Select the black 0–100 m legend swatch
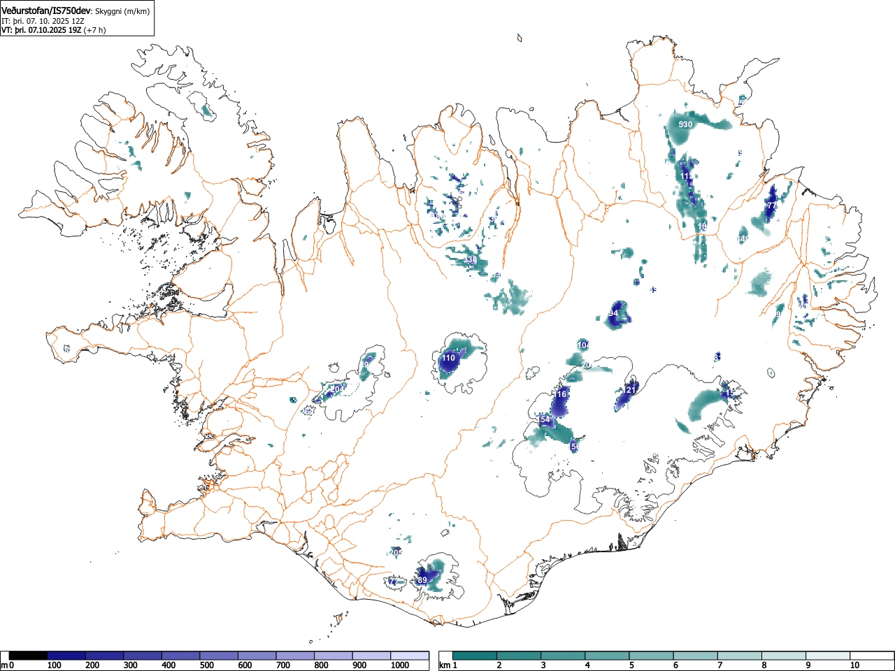The height and width of the screenshot is (671, 895). pos(29,656)
